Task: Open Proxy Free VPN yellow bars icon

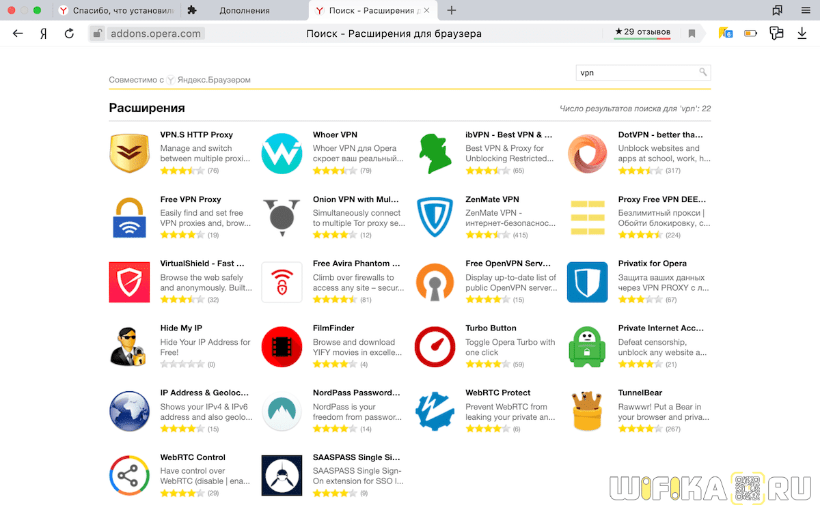Action: [587, 218]
